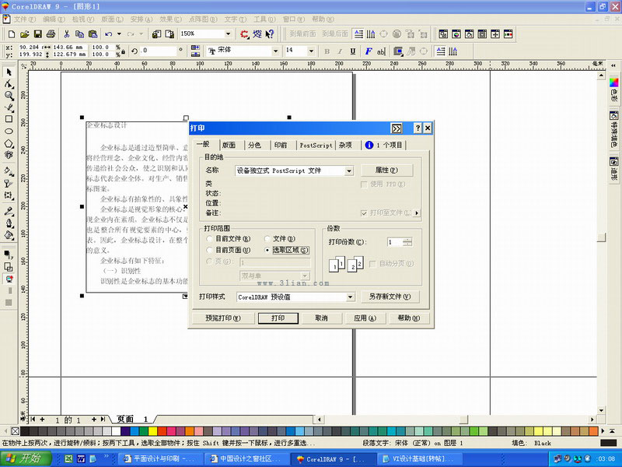Open the font size 14 dropdown
This screenshot has width=622, height=467.
(311, 51)
